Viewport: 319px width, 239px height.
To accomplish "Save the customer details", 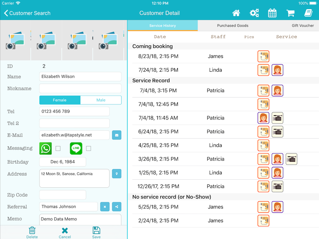I will click(96, 233).
